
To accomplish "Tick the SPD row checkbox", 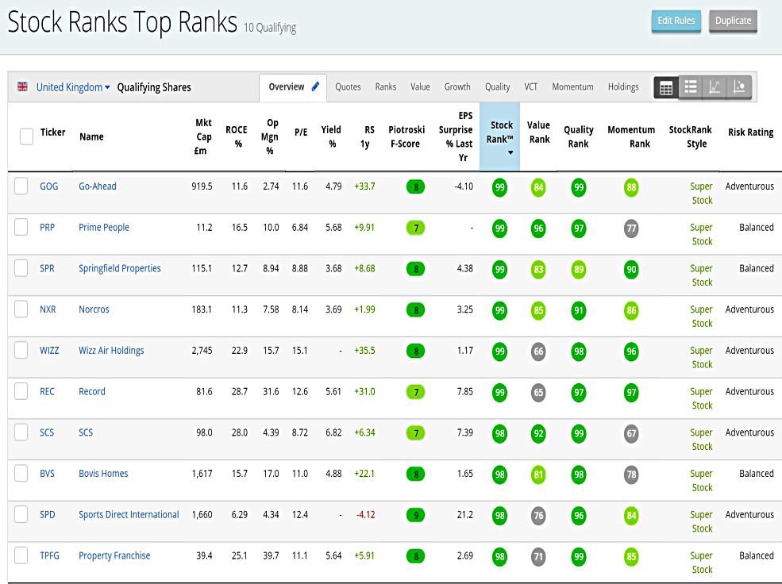I will coord(21,514).
